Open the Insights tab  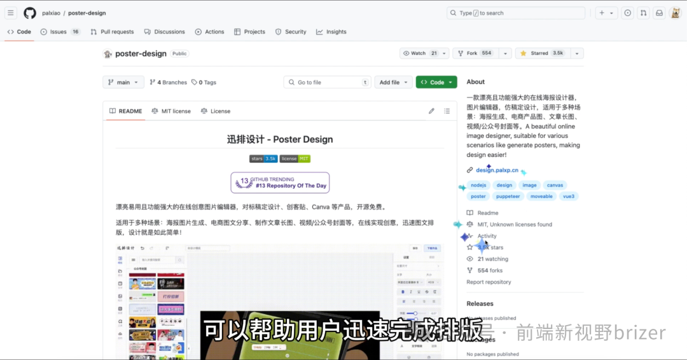pyautogui.click(x=331, y=32)
